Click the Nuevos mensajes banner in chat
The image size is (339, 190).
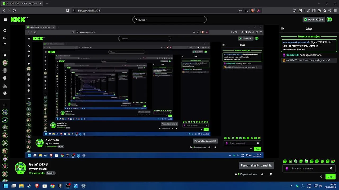309,36
